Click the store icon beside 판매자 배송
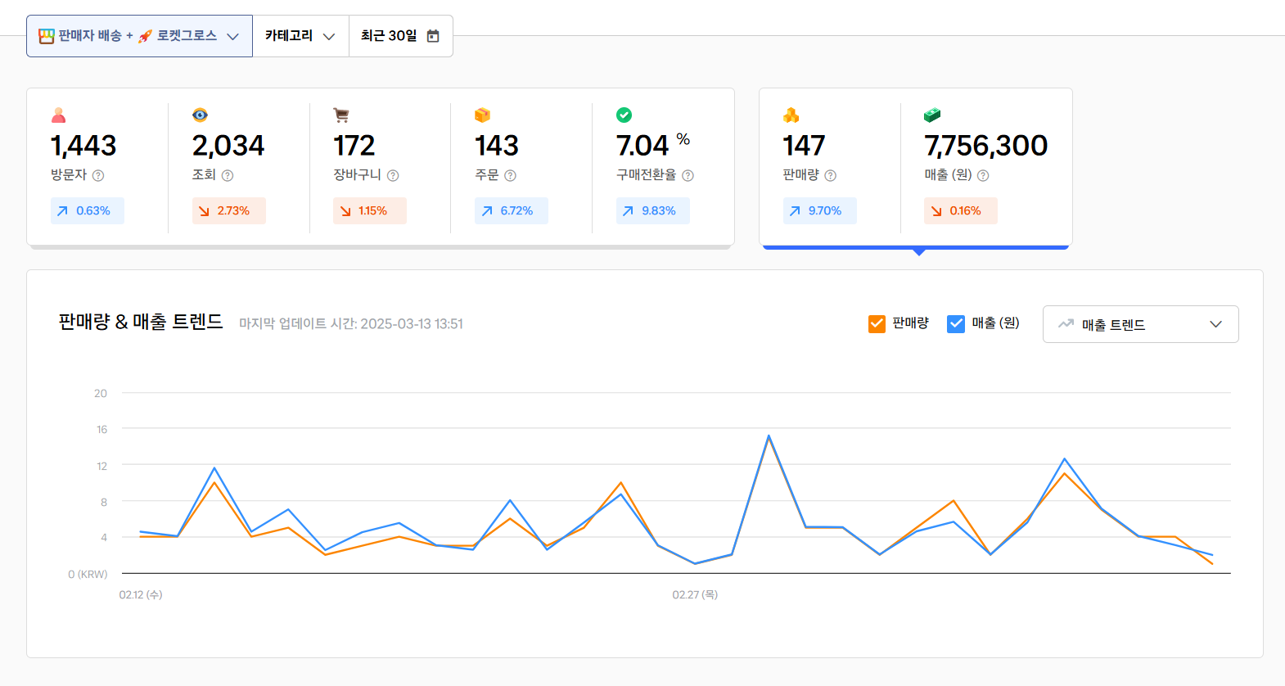The height and width of the screenshot is (686, 1285). (47, 36)
